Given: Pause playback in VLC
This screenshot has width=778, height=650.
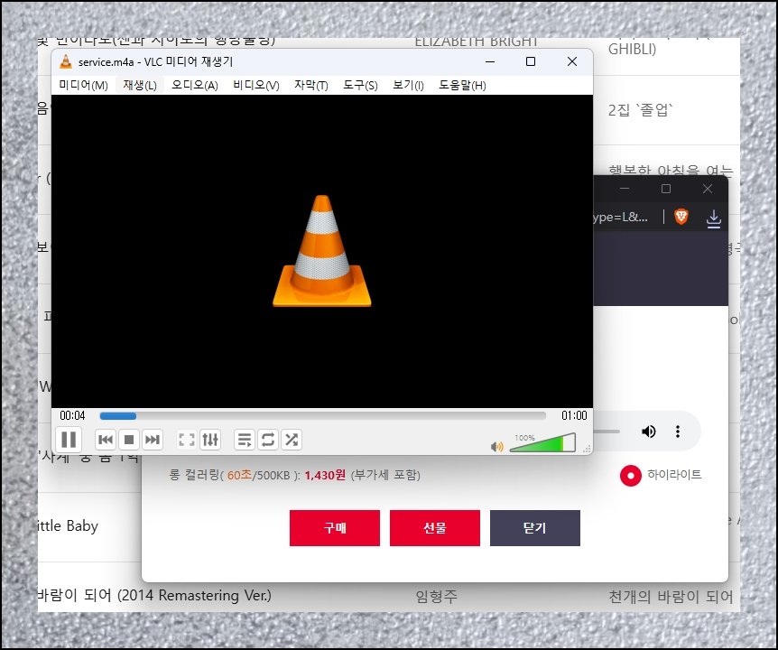Looking at the screenshot, I should [x=69, y=439].
